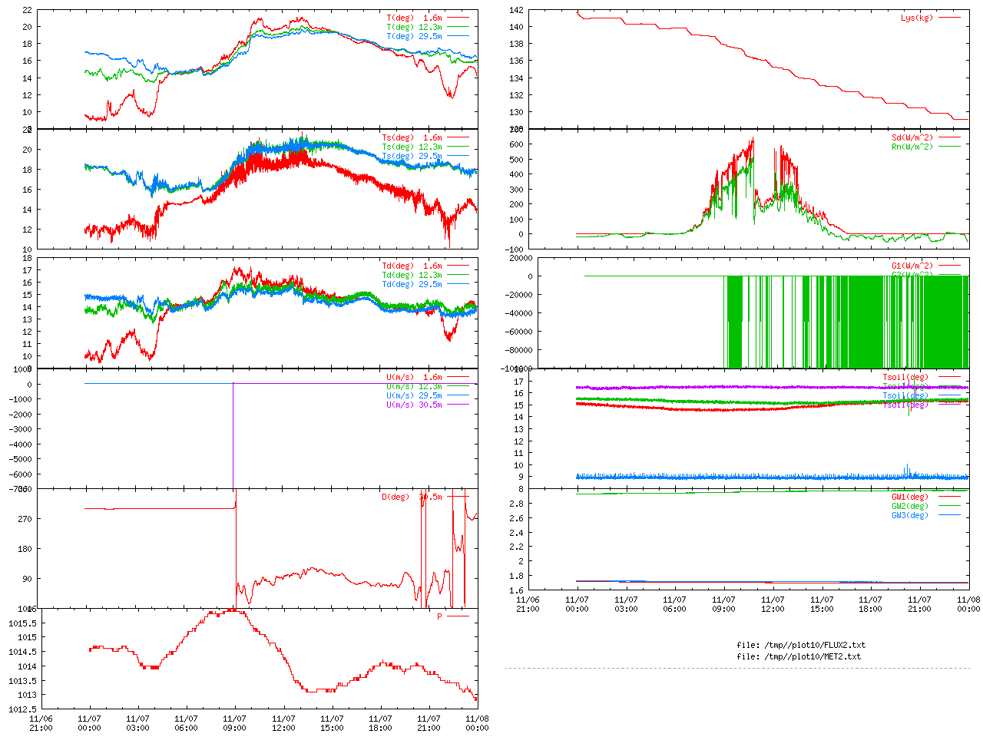This screenshot has width=983, height=737.
Task: Click the 'file: /tmp//plot10/FLUX2.txt' line
Action: 801,645
